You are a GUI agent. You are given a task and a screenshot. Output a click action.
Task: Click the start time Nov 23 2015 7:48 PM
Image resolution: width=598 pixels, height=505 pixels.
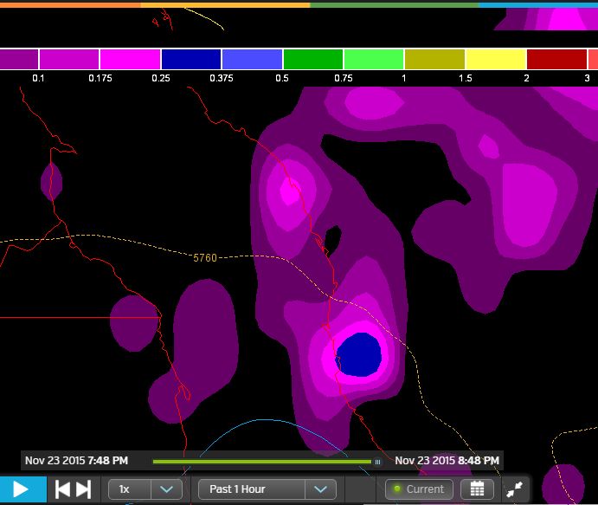tap(76, 460)
